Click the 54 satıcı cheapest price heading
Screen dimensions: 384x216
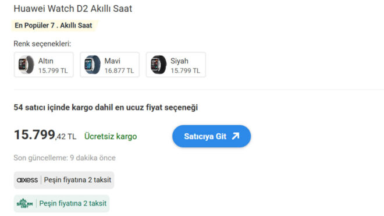click(x=105, y=107)
